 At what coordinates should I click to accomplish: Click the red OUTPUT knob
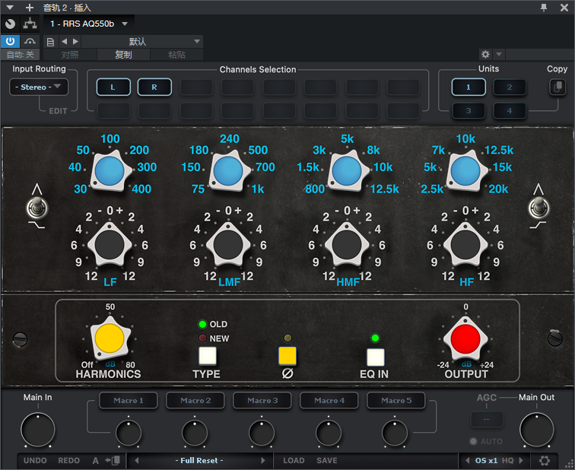[465, 338]
